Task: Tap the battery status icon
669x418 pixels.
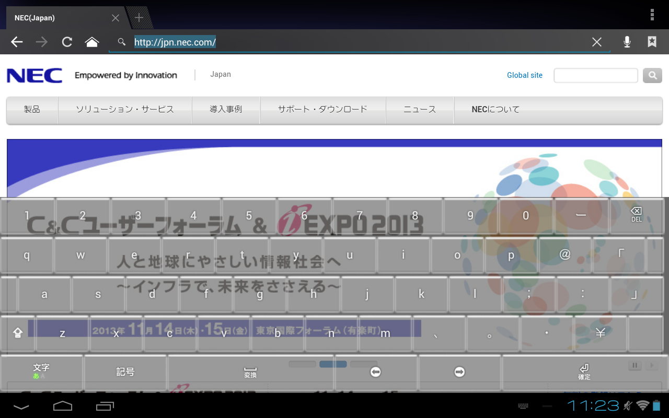Action: tap(656, 405)
